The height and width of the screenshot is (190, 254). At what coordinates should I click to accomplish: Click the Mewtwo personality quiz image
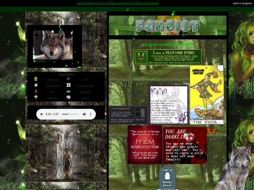click(169, 105)
